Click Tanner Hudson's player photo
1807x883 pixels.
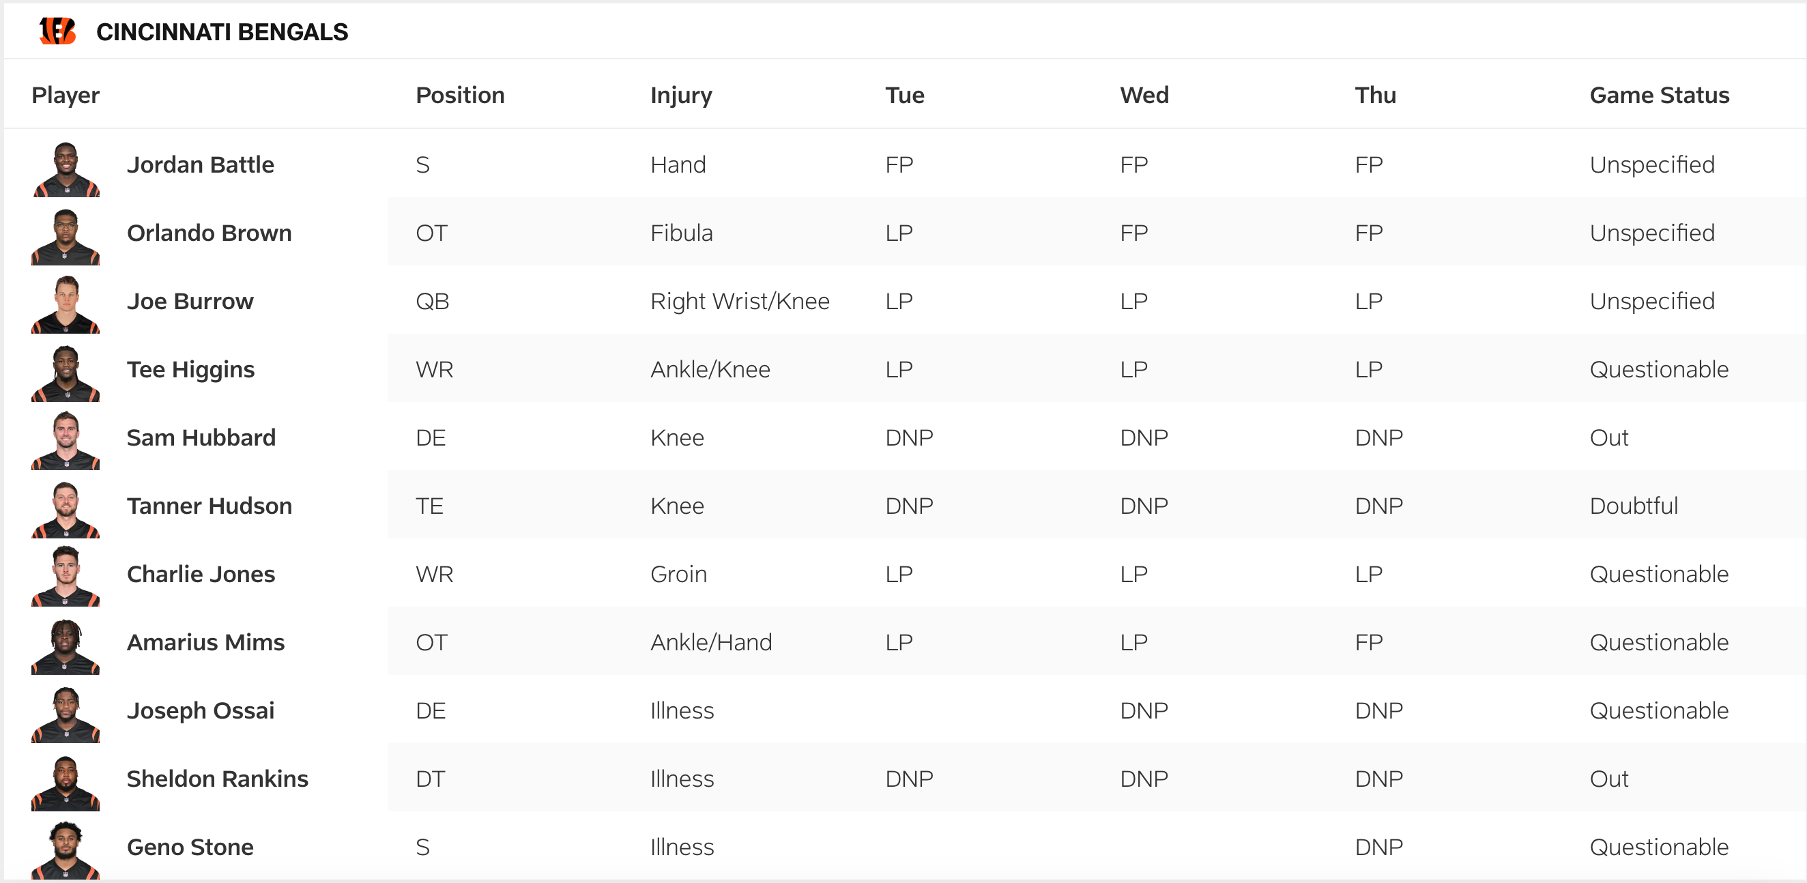(x=66, y=509)
